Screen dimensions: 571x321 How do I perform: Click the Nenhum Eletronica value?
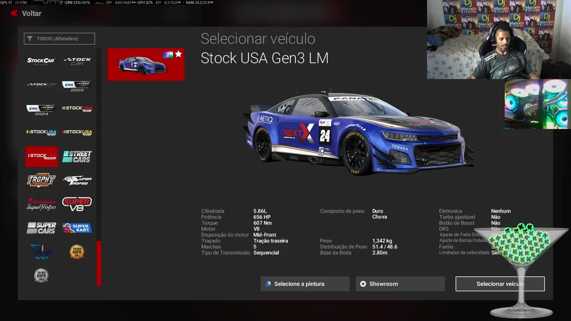(501, 211)
